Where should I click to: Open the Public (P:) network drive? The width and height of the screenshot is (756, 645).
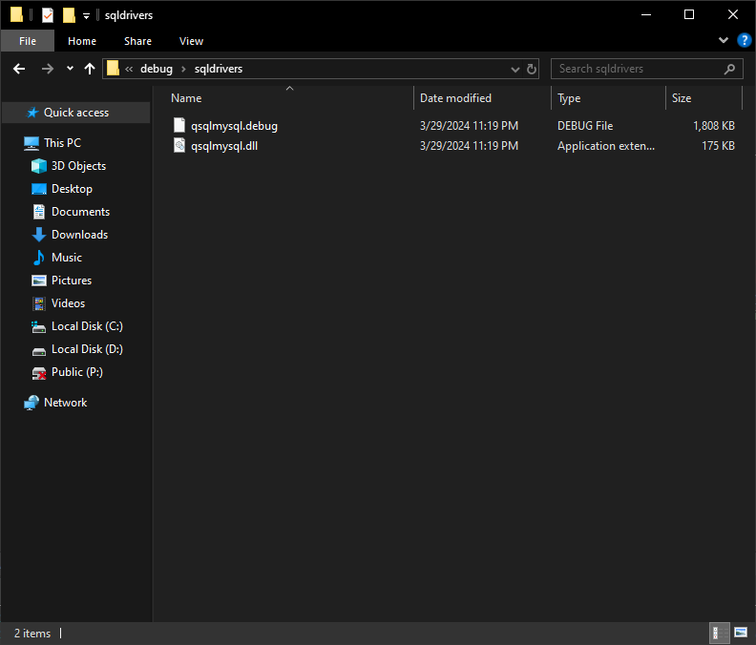click(77, 372)
